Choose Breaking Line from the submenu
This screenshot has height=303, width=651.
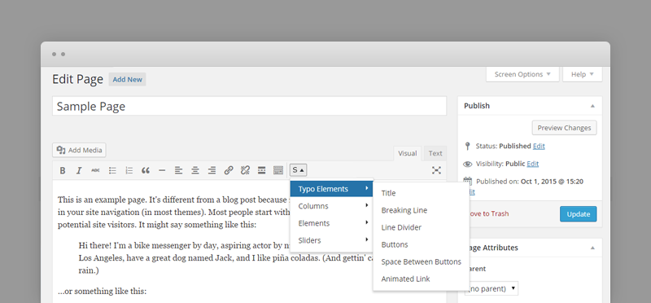point(421,210)
